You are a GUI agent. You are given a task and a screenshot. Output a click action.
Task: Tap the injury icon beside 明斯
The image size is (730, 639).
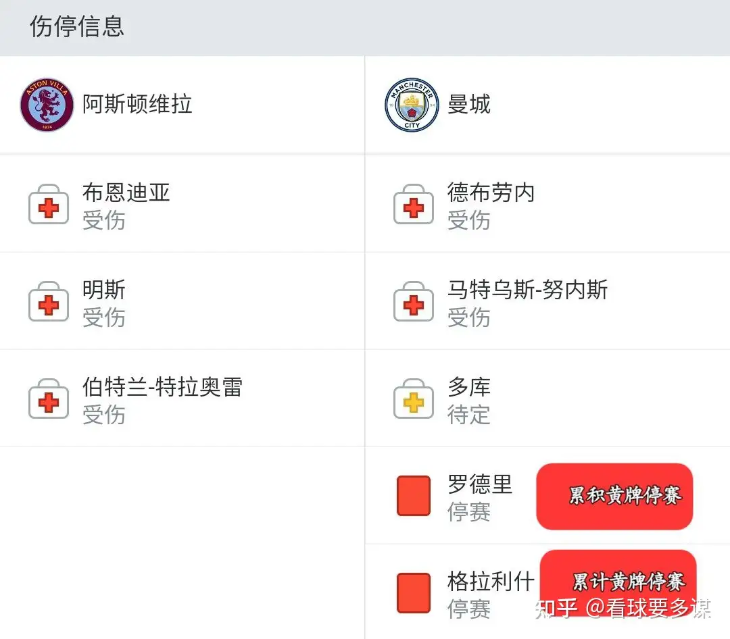pos(49,303)
